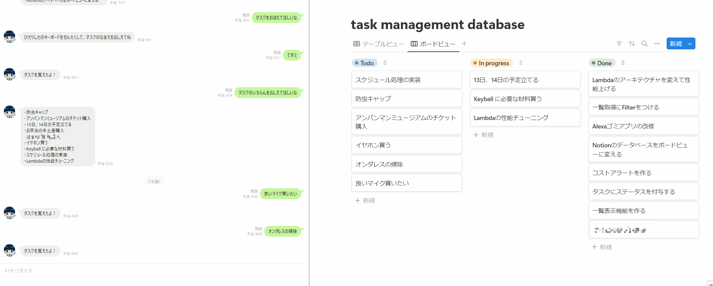713x286 pixels.
Task: Click the タスクをおぼえてほしいな chat bubble
Action: (276, 18)
